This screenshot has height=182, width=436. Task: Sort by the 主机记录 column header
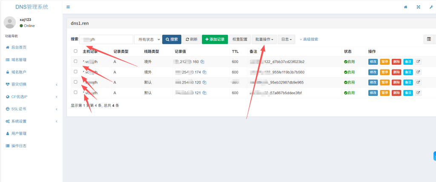point(90,52)
